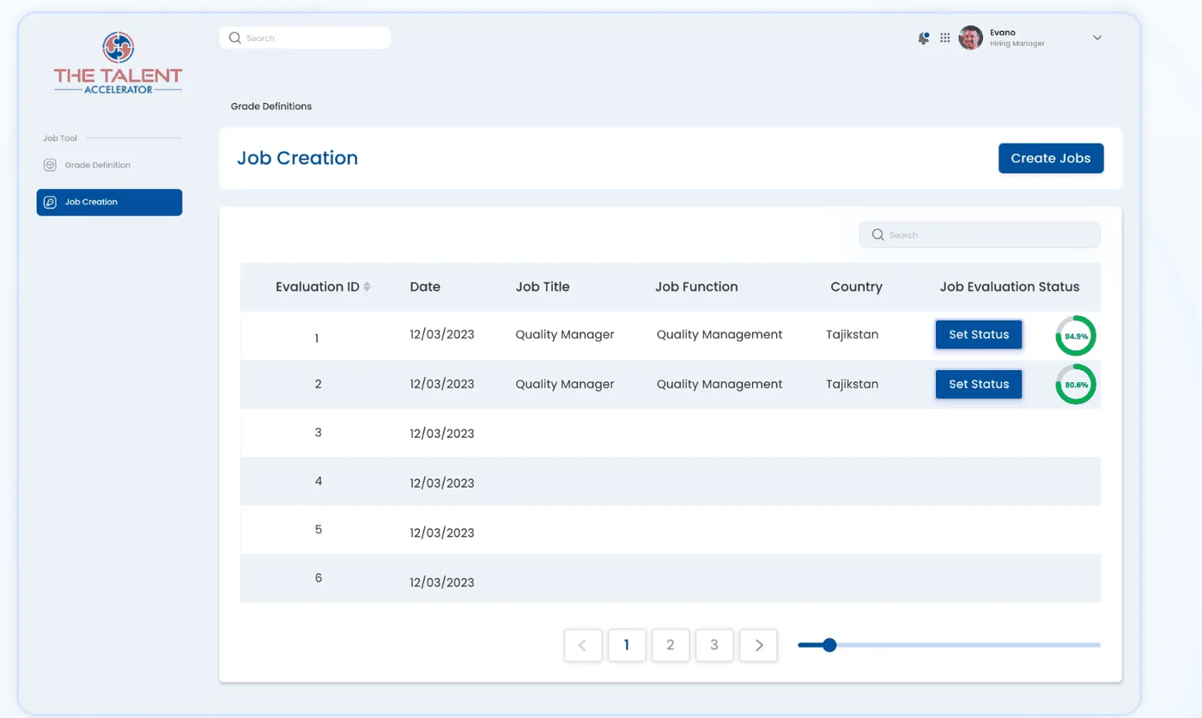Click the Date column header
1202x718 pixels.
coord(425,287)
